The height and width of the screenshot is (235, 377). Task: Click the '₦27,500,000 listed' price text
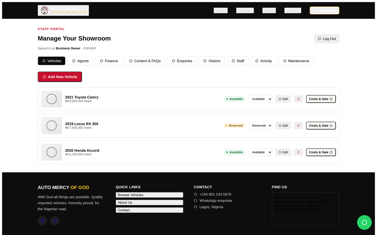click(x=78, y=128)
